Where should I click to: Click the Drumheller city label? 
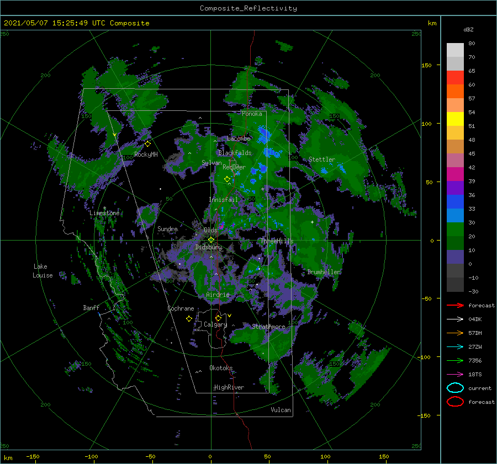(324, 272)
